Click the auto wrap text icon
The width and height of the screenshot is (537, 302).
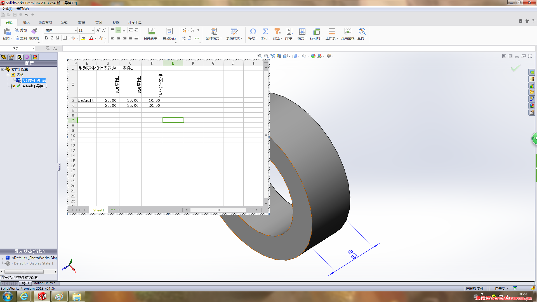coord(169,31)
